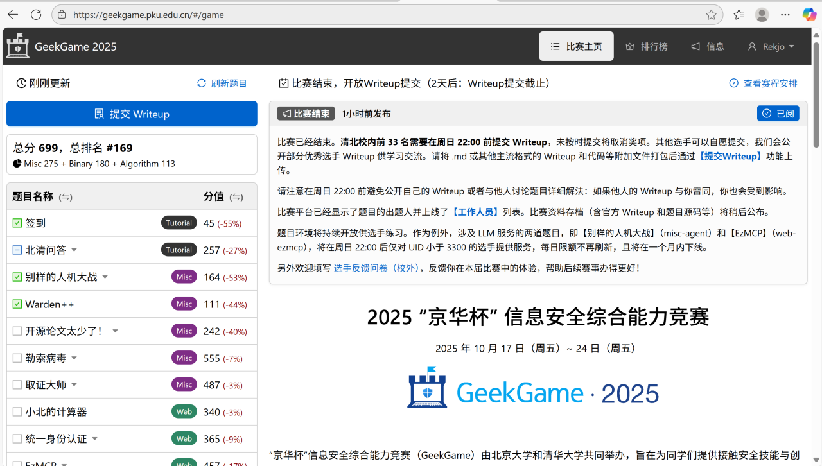View site information lock icon
Viewport: 822px width, 466px height.
tap(62, 14)
